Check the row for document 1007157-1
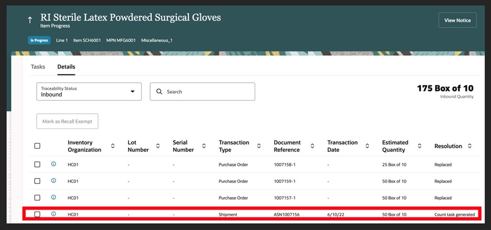This screenshot has width=491, height=230. 37,198
